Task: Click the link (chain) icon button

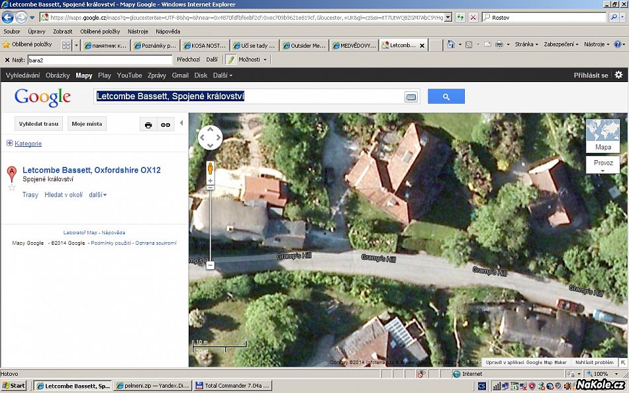Action: click(166, 124)
